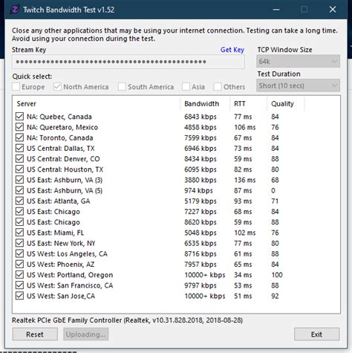Toggle the Europe quick select checkbox

[16, 87]
